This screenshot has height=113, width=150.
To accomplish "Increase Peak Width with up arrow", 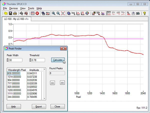I will pos(8,59).
